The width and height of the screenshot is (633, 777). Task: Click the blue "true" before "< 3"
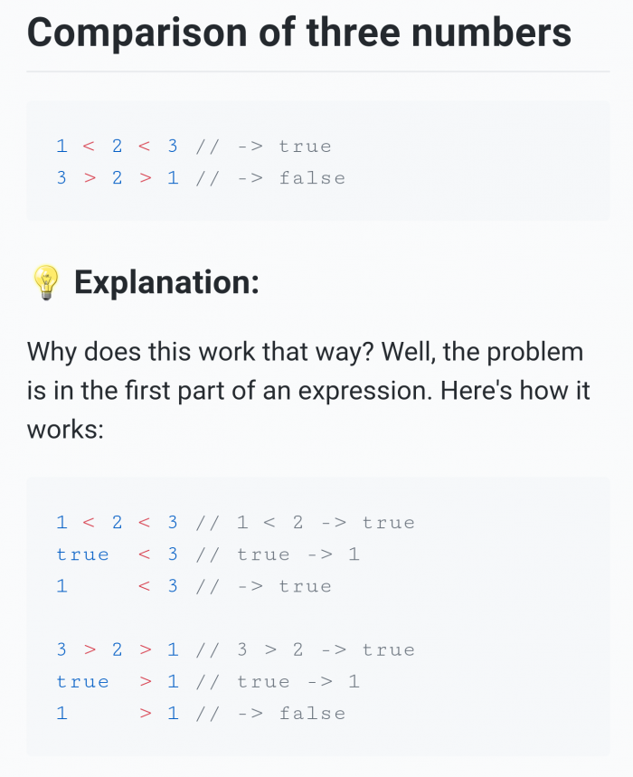coord(82,554)
